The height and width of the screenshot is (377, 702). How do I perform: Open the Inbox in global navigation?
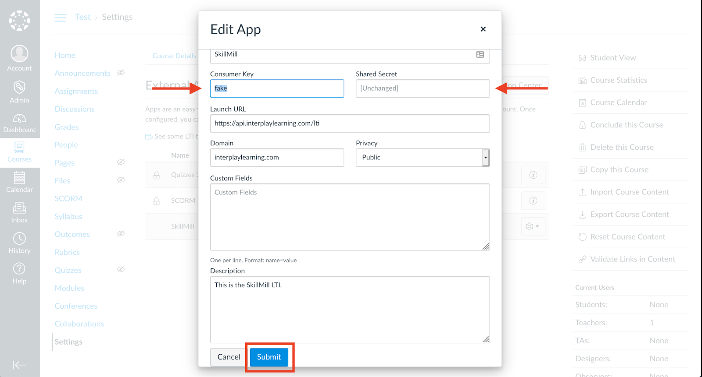19,213
